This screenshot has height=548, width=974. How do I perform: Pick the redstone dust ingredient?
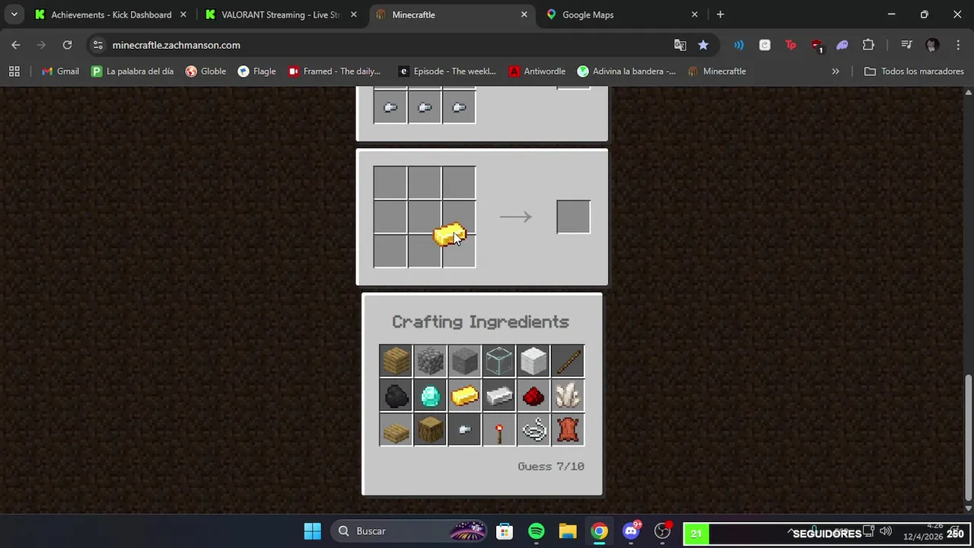[x=533, y=396]
